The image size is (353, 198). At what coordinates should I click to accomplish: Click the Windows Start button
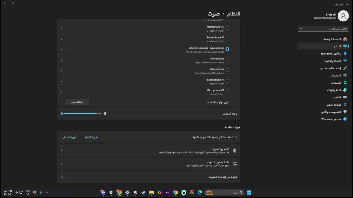(x=249, y=193)
